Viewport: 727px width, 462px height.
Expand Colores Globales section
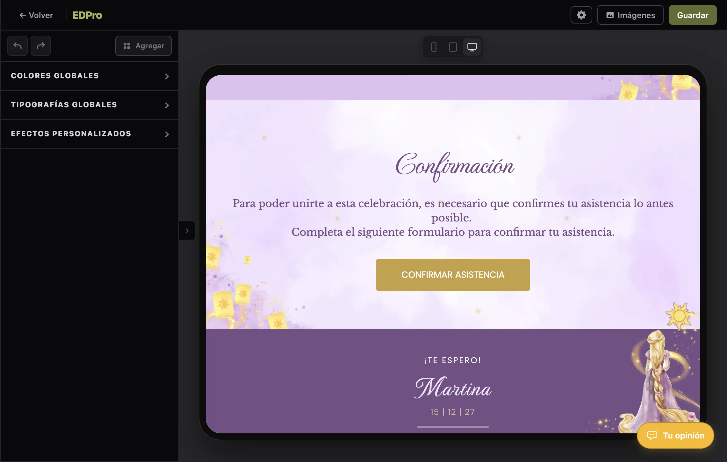point(90,76)
